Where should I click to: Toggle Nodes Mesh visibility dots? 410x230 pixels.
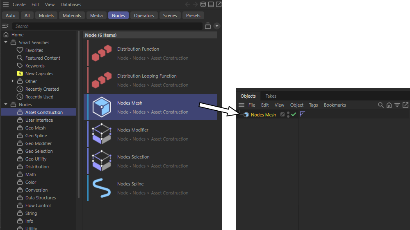pos(288,115)
